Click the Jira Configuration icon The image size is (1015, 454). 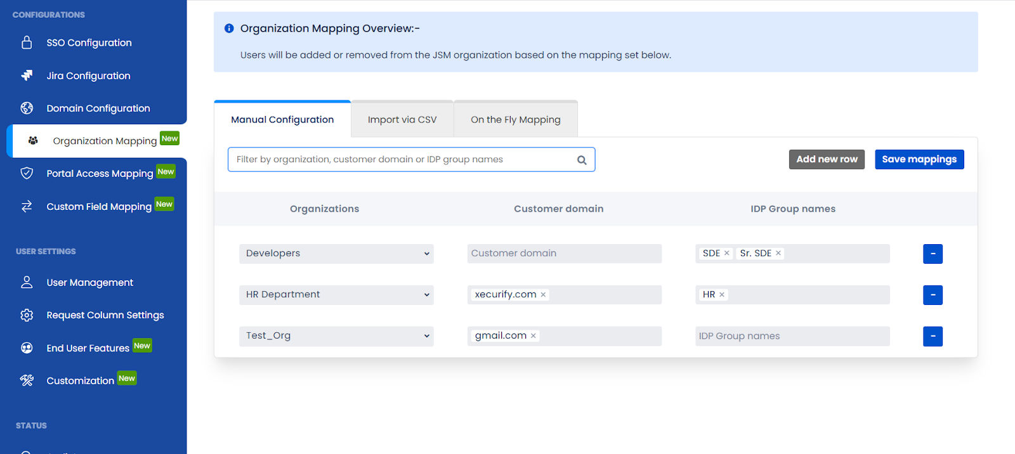pyautogui.click(x=27, y=75)
